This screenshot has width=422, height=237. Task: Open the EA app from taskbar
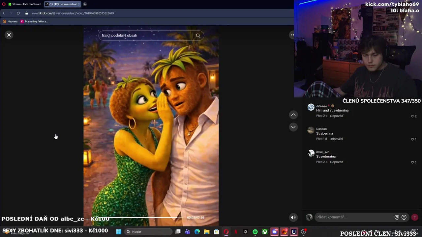tap(284, 232)
